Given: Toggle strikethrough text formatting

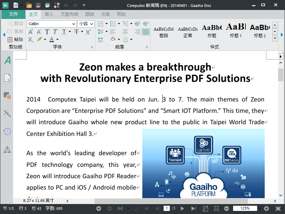Looking at the screenshot, I should click(x=77, y=32).
